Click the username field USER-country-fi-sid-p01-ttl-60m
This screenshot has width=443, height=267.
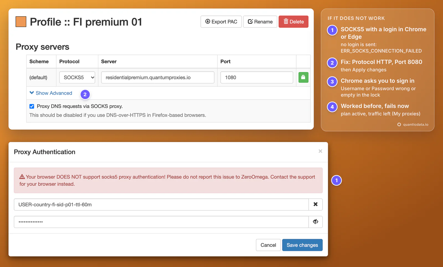click(161, 204)
